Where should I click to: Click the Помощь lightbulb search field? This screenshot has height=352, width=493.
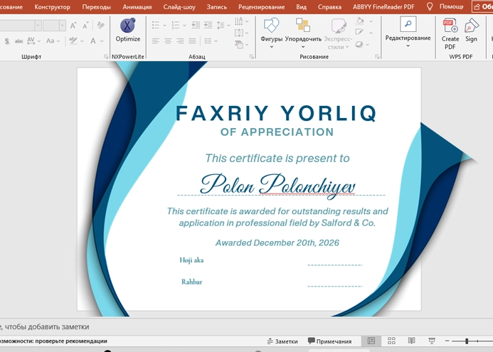coord(445,6)
